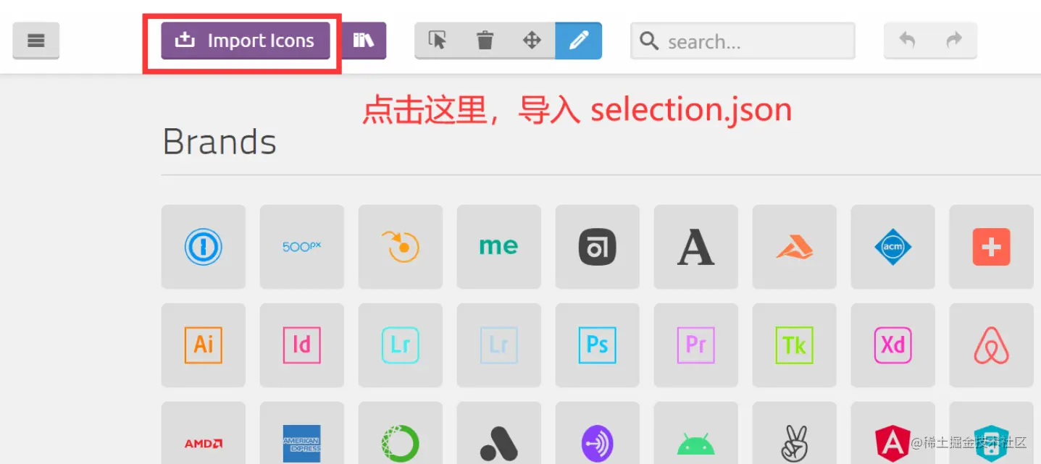The height and width of the screenshot is (464, 1041).
Task: Click the Brands set heading
Action: point(220,142)
